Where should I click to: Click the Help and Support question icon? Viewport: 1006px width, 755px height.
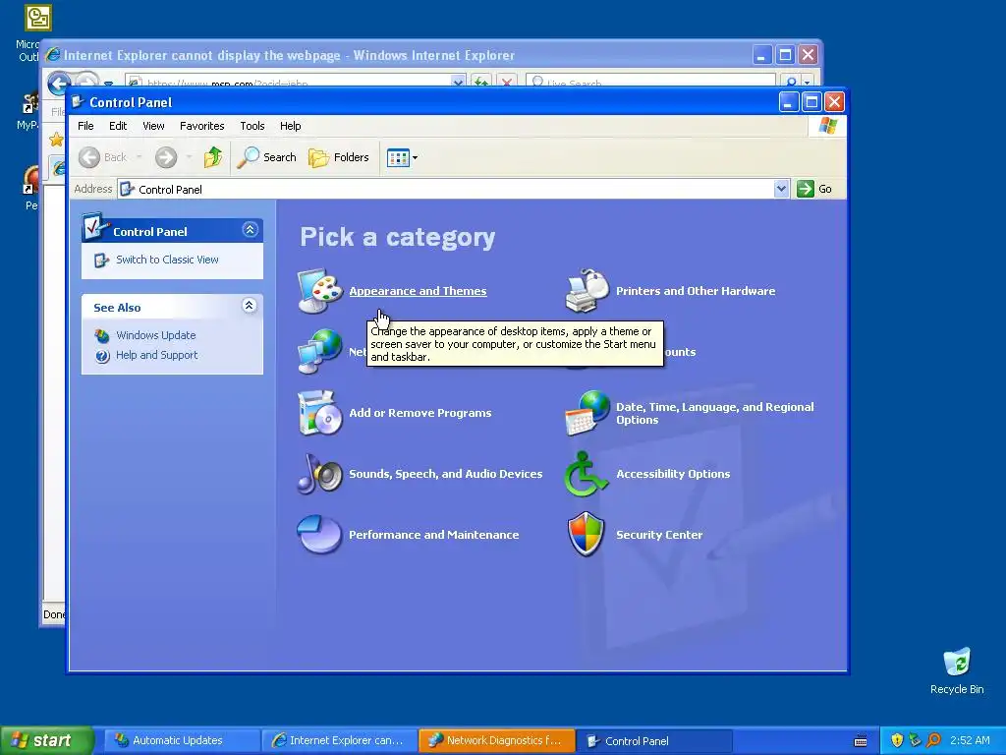point(102,356)
